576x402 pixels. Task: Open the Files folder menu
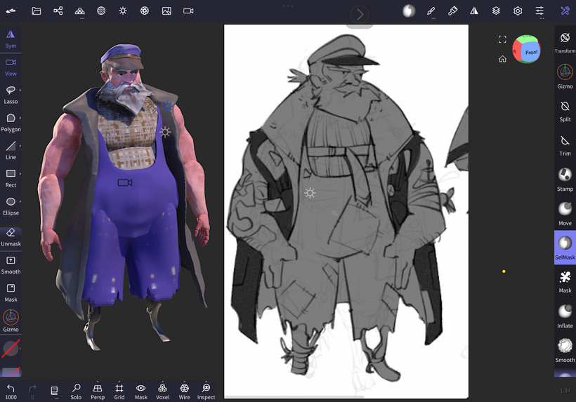(x=37, y=11)
